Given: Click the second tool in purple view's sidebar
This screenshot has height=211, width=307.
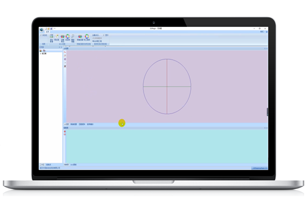Looking at the screenshot, I should coord(65,55).
